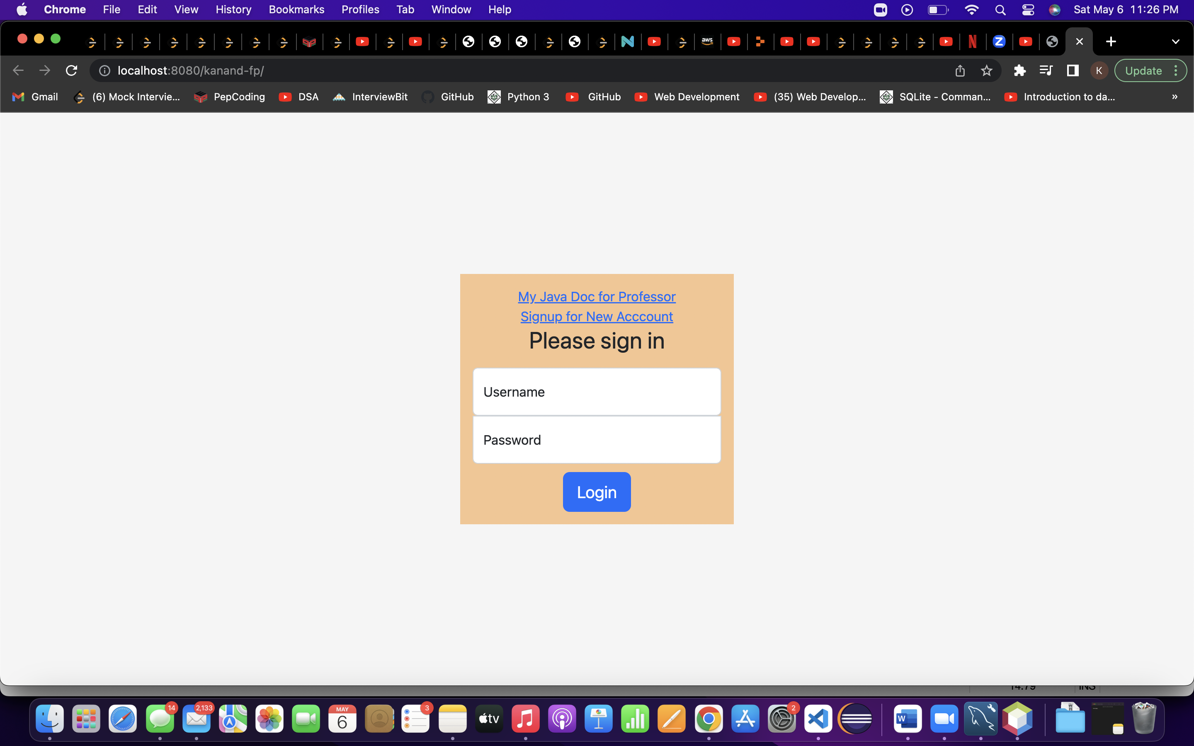View site information icon
1194x746 pixels.
[104, 70]
